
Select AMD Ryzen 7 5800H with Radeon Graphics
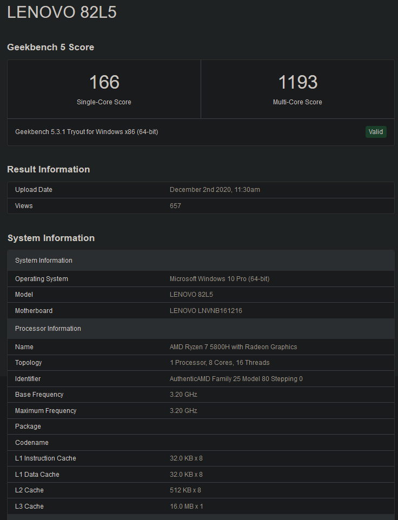click(234, 347)
